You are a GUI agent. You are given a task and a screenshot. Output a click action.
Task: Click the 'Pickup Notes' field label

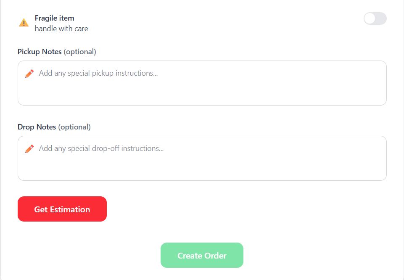pos(40,52)
